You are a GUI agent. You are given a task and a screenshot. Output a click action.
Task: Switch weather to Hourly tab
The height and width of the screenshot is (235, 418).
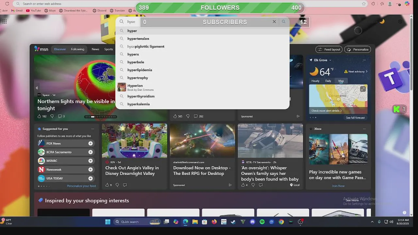(x=315, y=81)
